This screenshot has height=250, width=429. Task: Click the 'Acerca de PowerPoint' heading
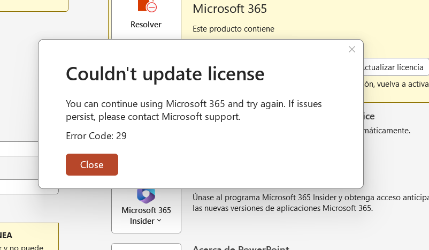click(x=241, y=247)
